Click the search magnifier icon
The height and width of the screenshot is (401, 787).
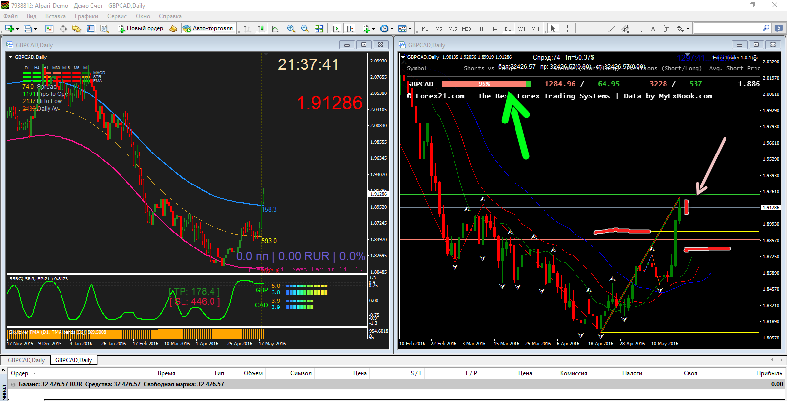766,28
